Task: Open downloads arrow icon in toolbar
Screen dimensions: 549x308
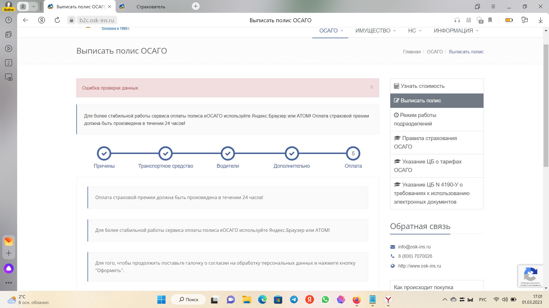Action: coord(540,20)
